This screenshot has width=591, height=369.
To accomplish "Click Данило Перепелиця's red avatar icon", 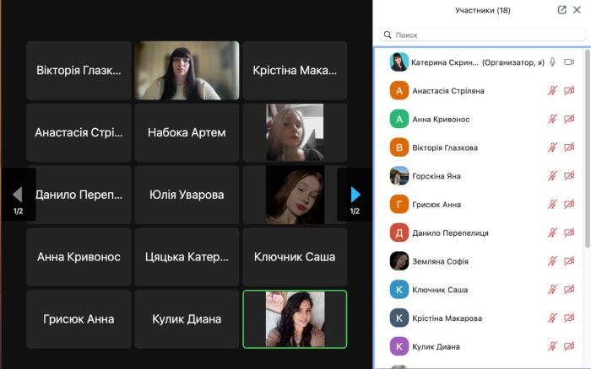I will pyautogui.click(x=399, y=233).
